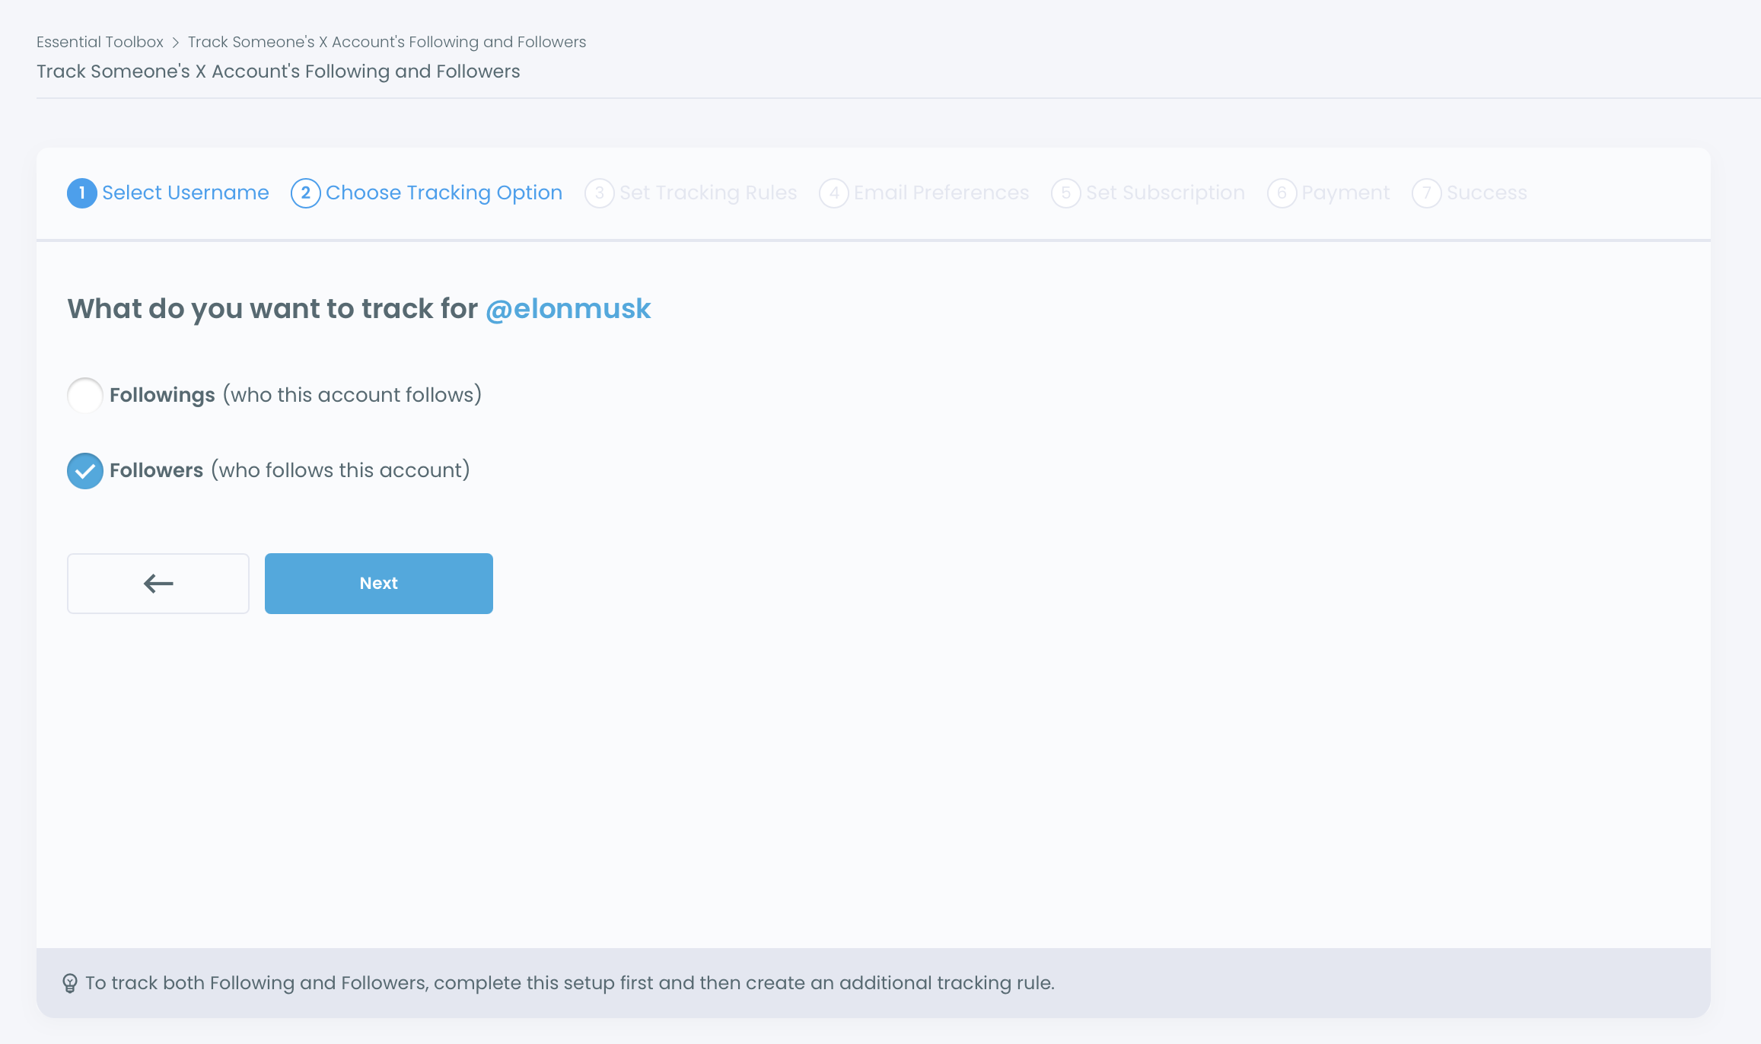Go back with the left arrow button
The height and width of the screenshot is (1044, 1761).
pos(158,584)
